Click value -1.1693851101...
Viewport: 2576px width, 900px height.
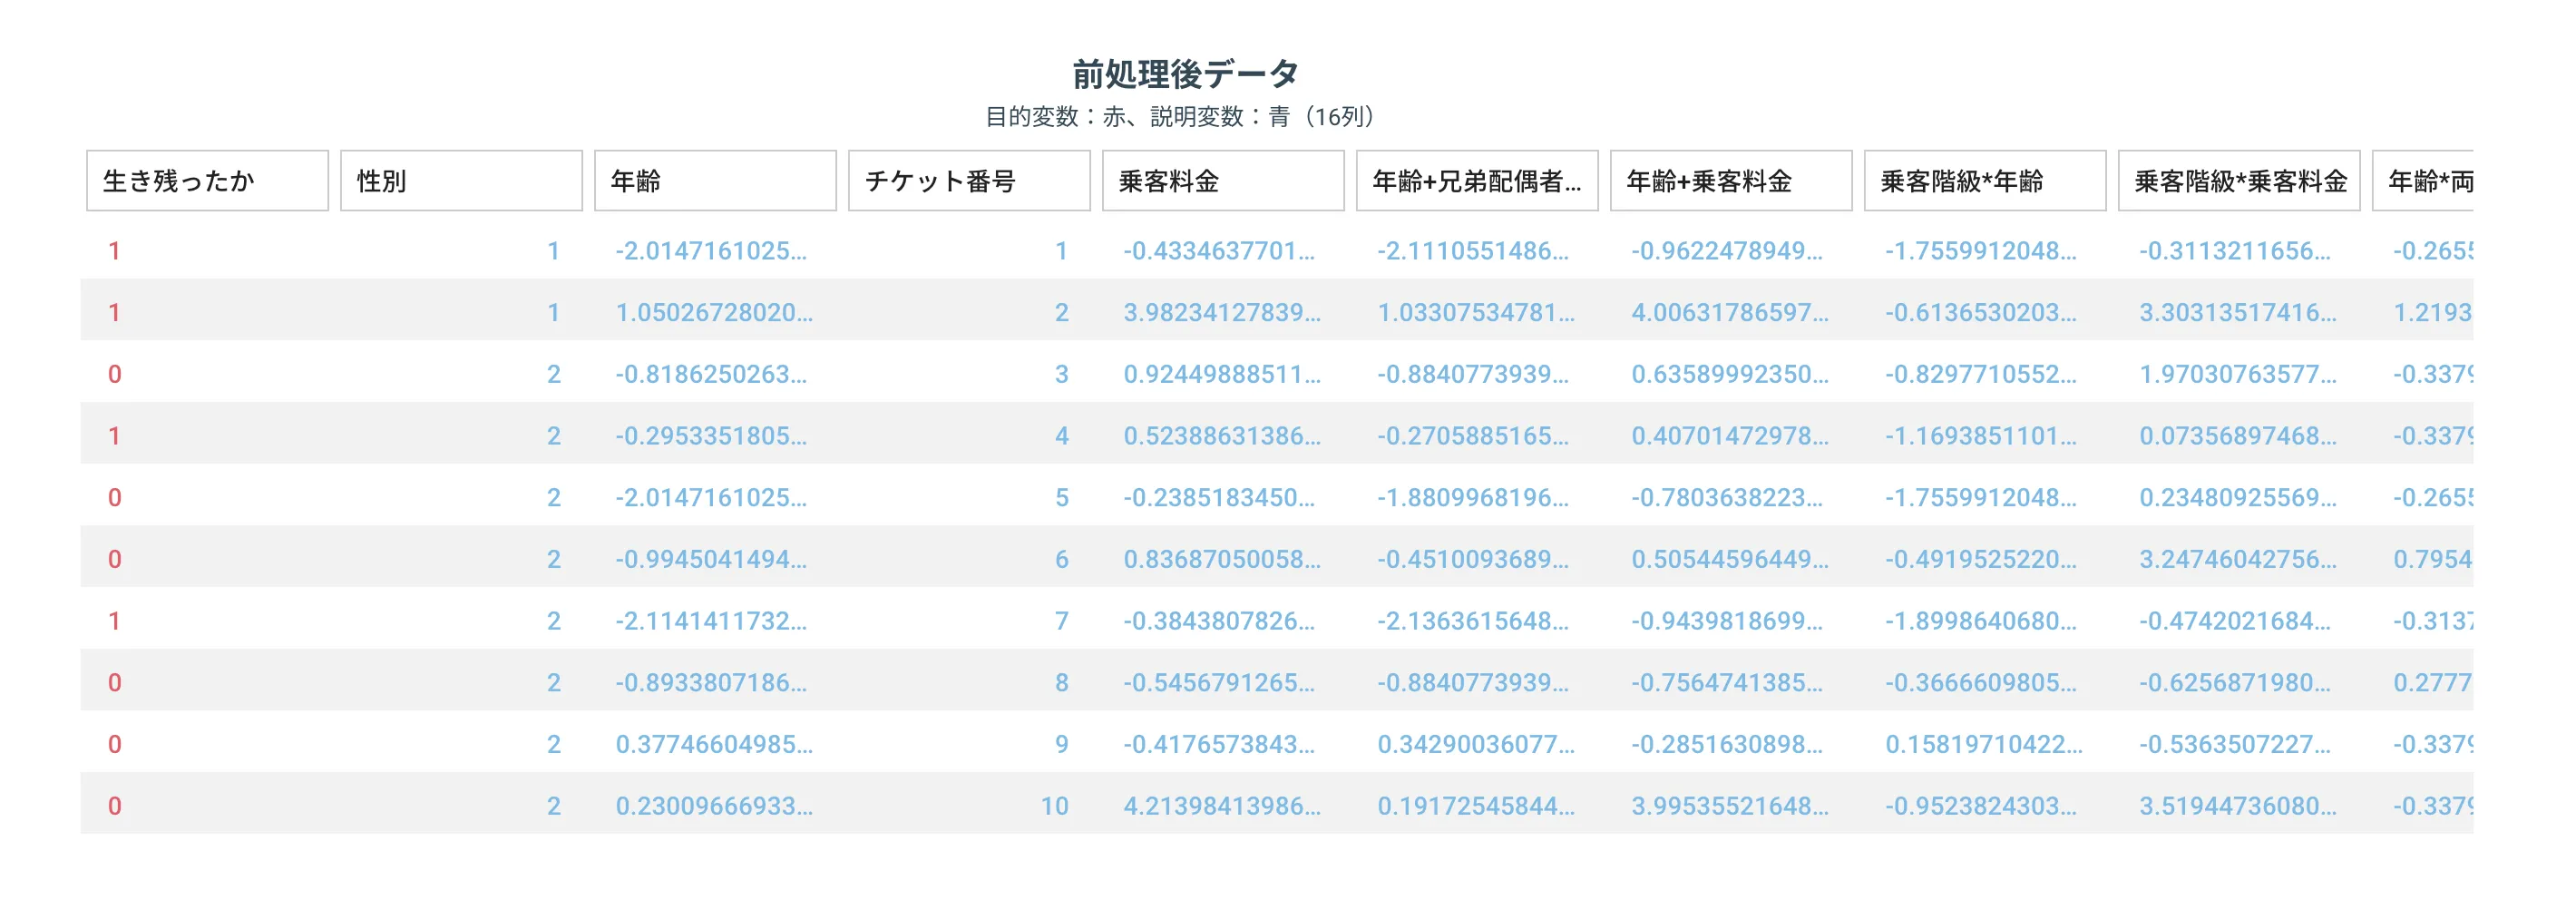click(x=1981, y=436)
